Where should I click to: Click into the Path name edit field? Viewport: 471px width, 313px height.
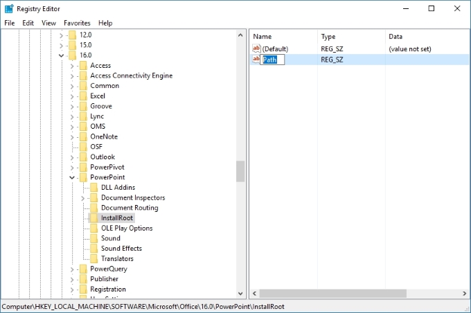273,60
